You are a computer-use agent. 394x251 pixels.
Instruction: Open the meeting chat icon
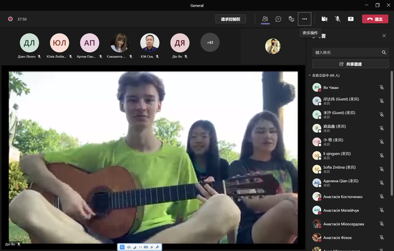tap(278, 19)
